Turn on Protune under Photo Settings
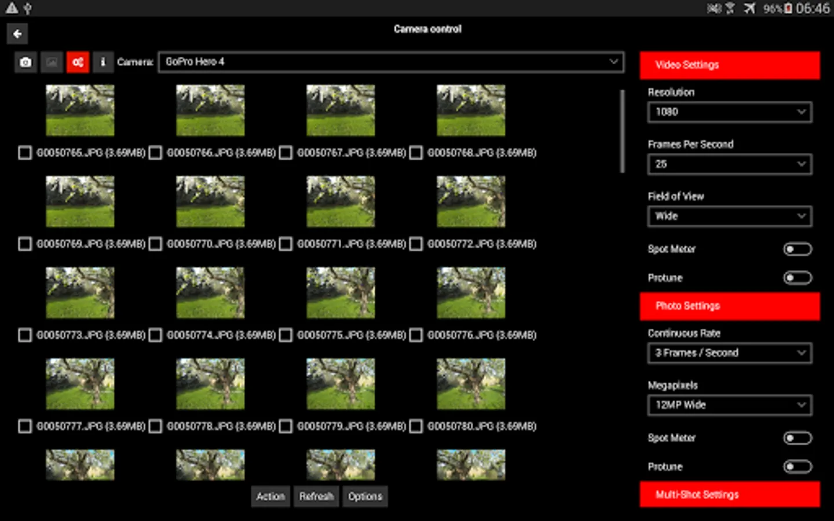 point(798,467)
